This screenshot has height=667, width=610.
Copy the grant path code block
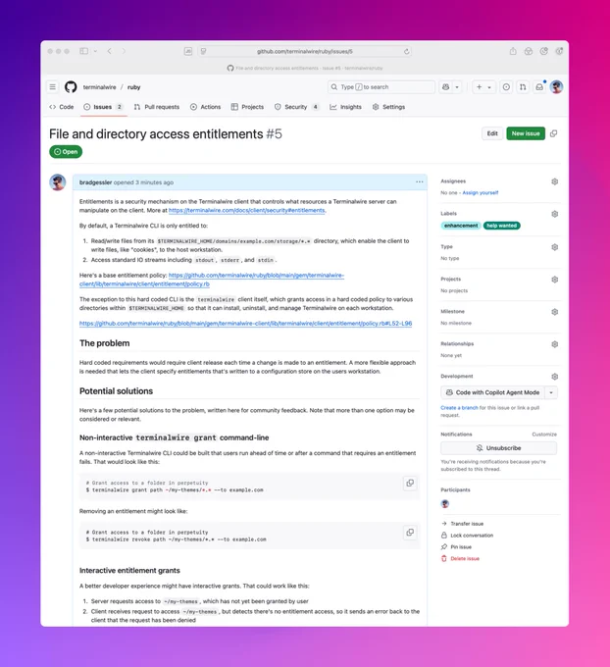(410, 483)
